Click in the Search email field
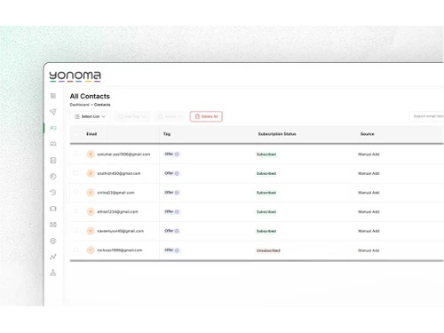444x333 pixels. pyautogui.click(x=427, y=116)
